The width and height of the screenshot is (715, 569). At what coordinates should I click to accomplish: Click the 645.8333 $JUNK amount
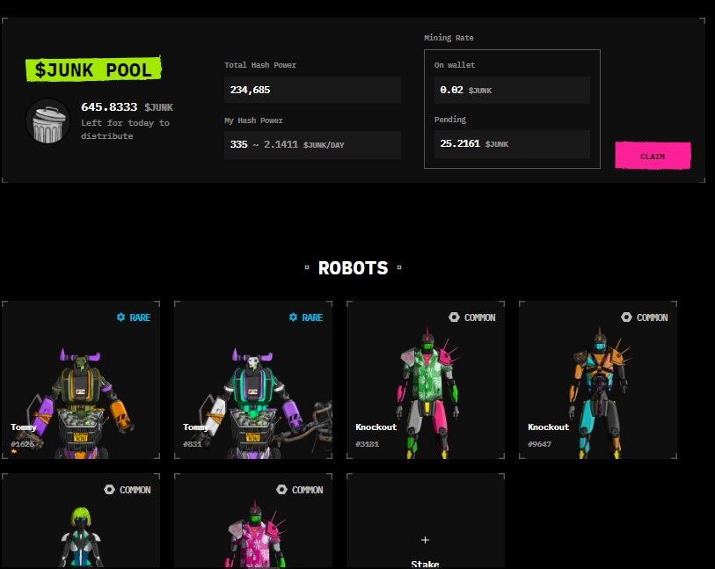(128, 107)
